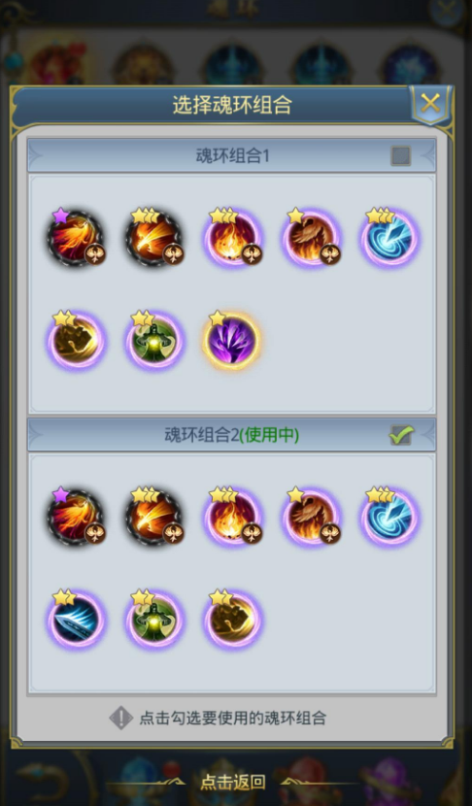Toggle the checked 魂环组合2 checkbox
This screenshot has width=472, height=806.
click(400, 435)
